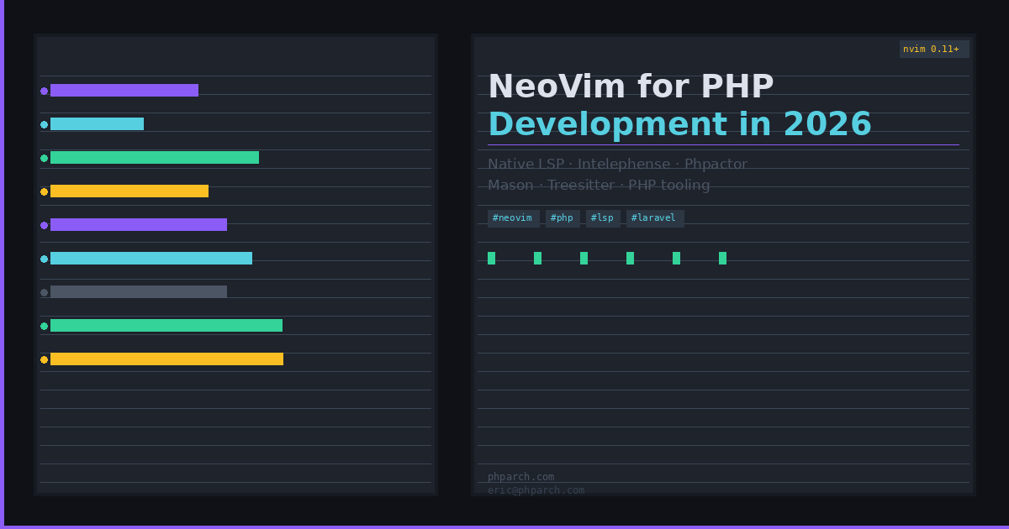Click the nvim 0.11+ version badge
1009x529 pixels.
(934, 50)
